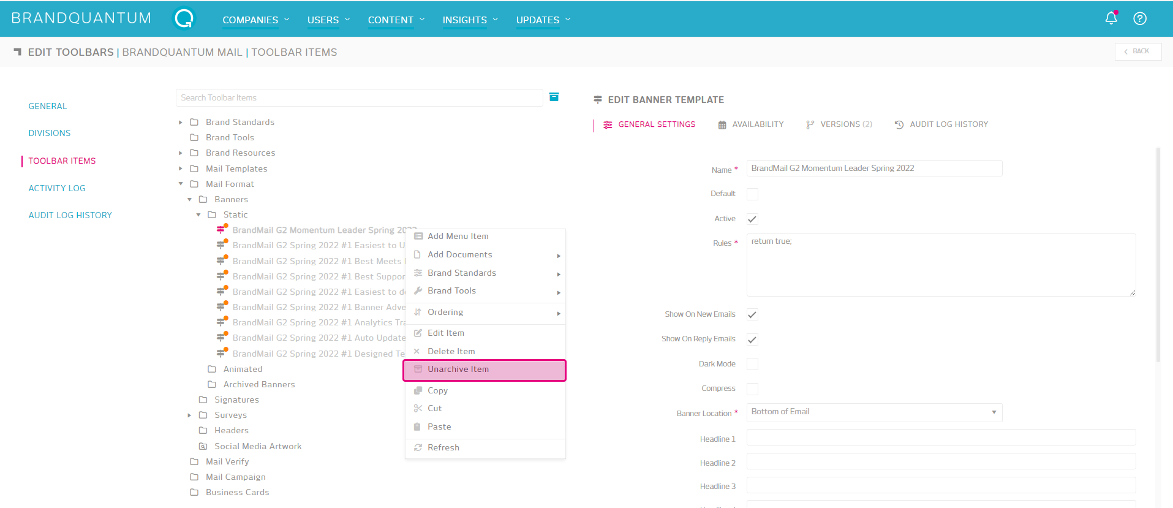Open the Companies dropdown menu

coord(255,20)
